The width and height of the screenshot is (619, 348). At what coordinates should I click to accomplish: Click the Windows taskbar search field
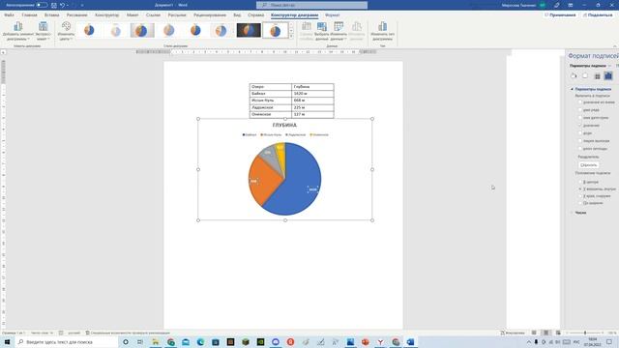pyautogui.click(x=67, y=341)
